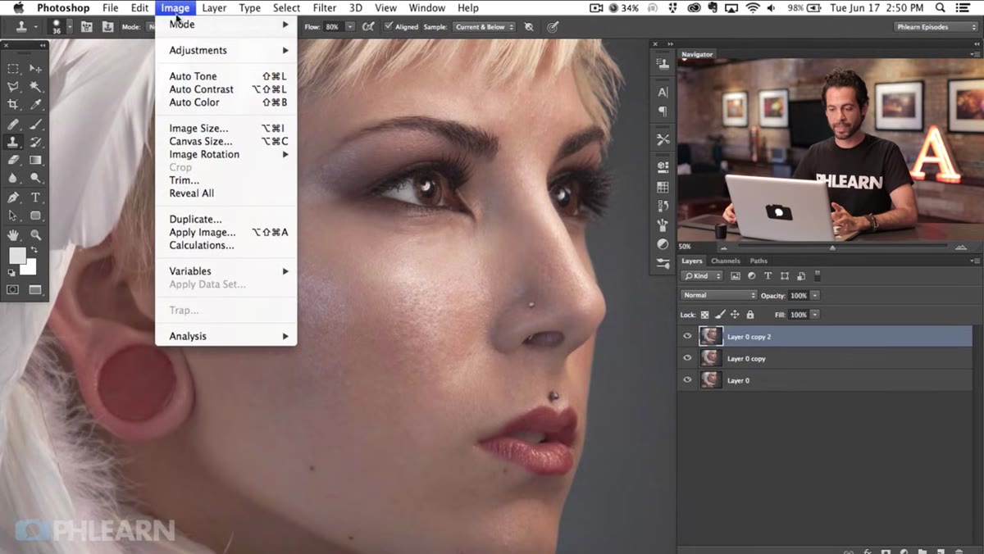Image resolution: width=984 pixels, height=554 pixels.
Task: Choose Image Size from Image menu
Action: (x=226, y=128)
